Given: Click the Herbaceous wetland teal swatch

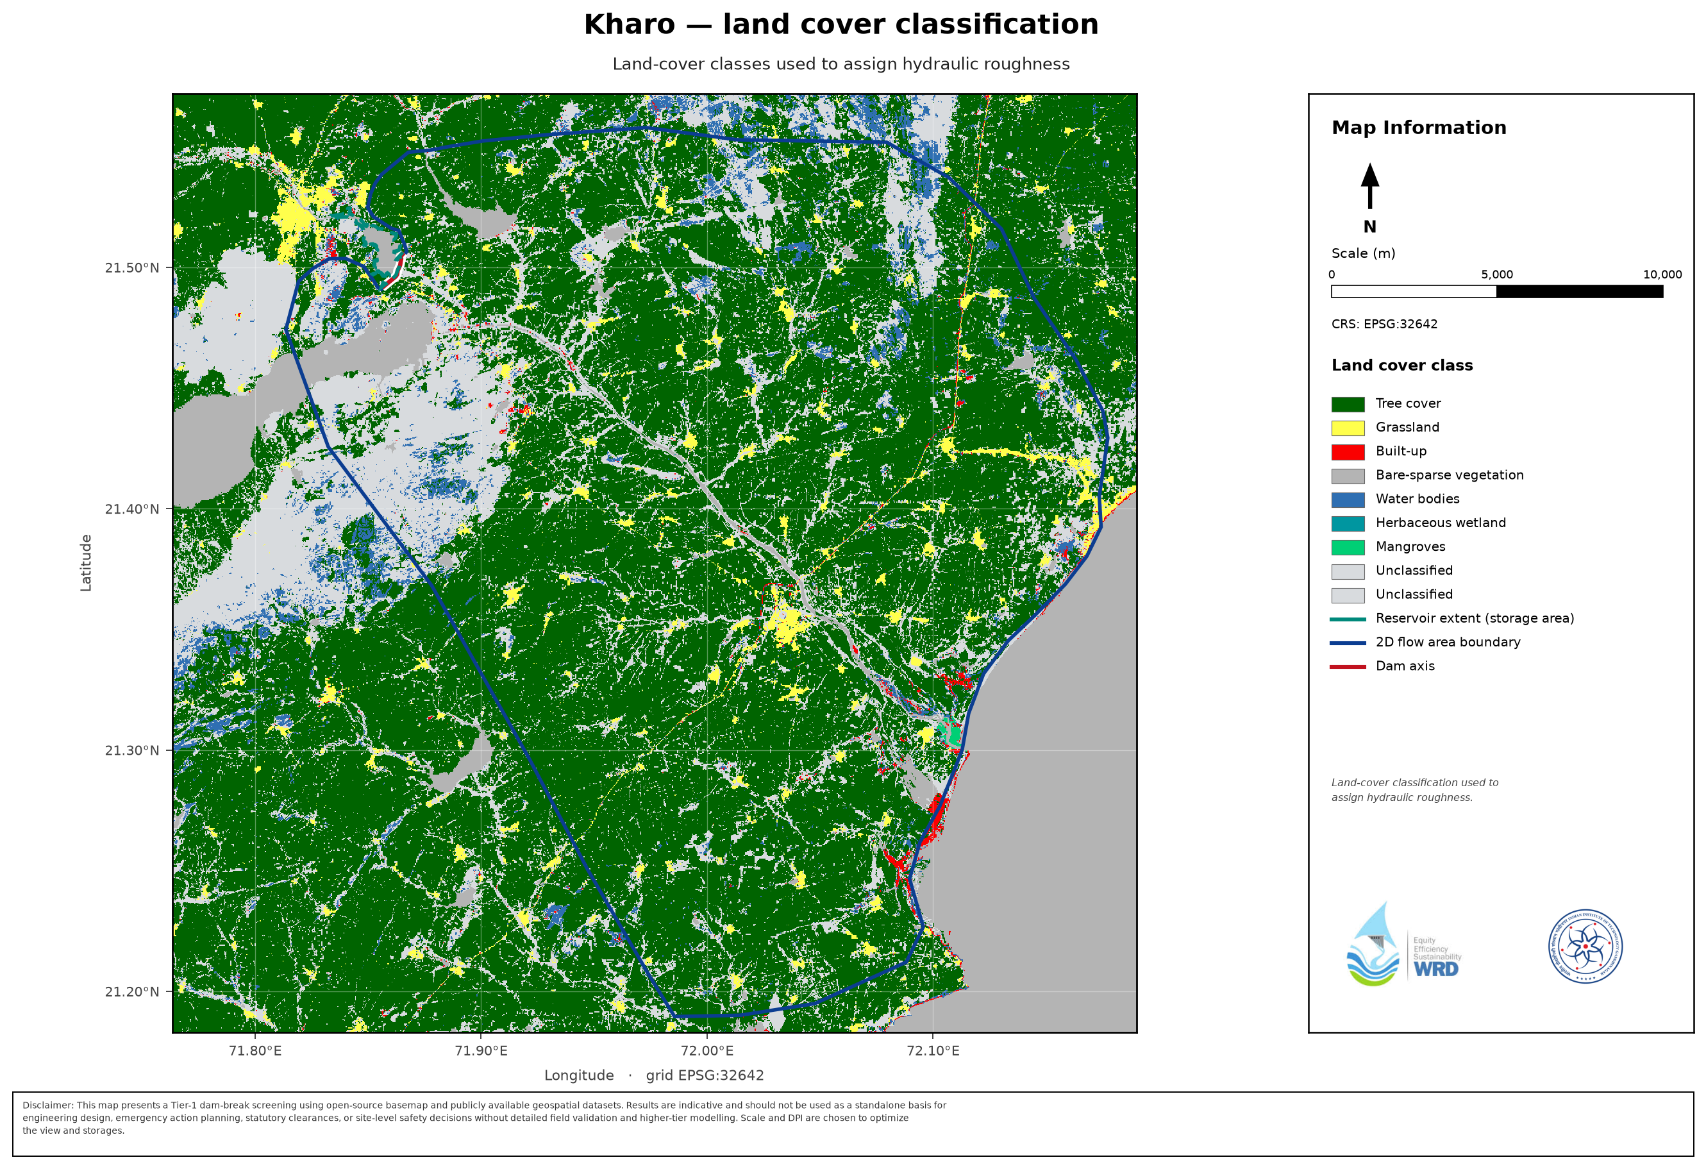Looking at the screenshot, I should click(x=1348, y=523).
